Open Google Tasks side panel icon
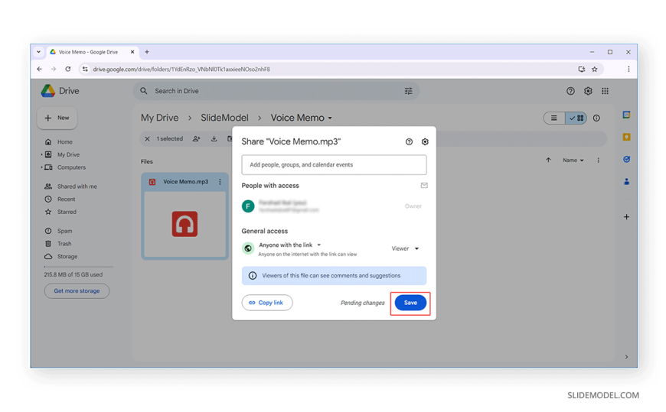666x412 pixels. (x=626, y=159)
